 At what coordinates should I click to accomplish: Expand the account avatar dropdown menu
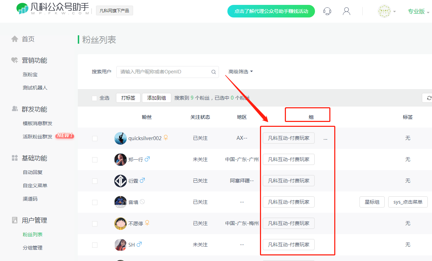pyautogui.click(x=387, y=12)
